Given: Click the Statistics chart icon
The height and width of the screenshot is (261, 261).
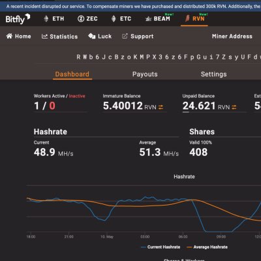Looking at the screenshot, I should click(x=44, y=37).
